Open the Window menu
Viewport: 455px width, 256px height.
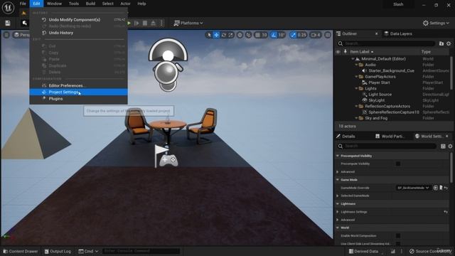pos(54,4)
